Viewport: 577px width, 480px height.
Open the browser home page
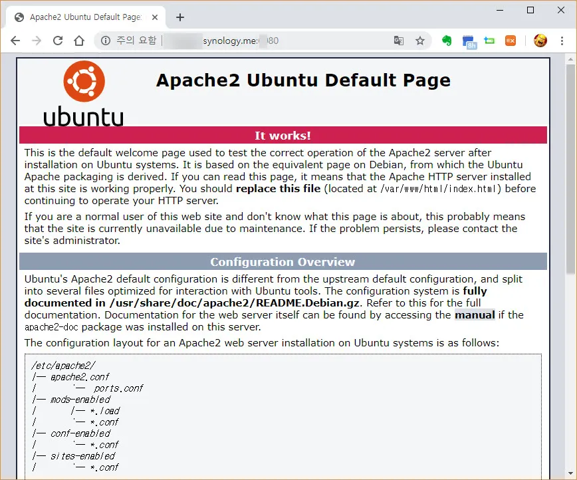[x=79, y=41]
